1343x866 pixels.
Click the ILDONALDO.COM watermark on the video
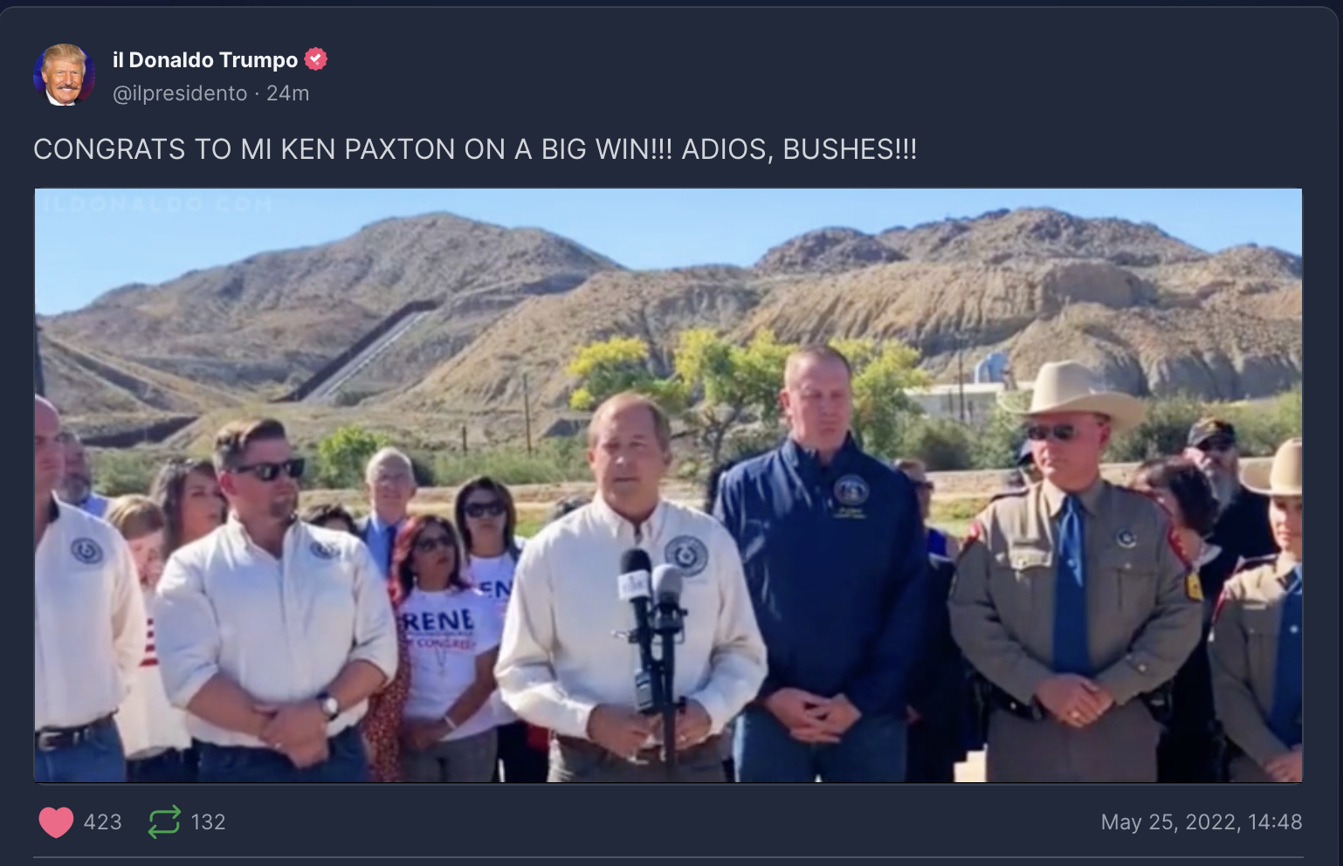(157, 204)
